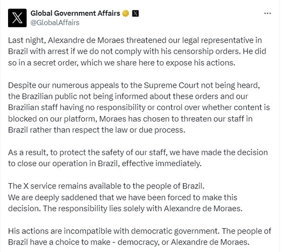Click the line starting 'Last night, Alexandre de Moraes'
This screenshot has width=284, height=252.
[x=135, y=40]
